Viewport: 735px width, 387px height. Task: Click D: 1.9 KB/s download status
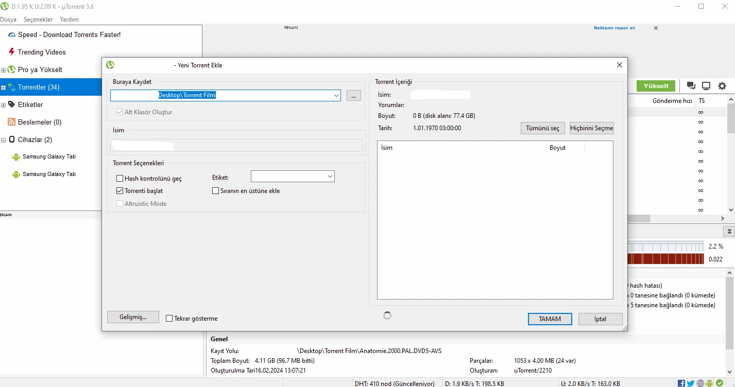point(474,383)
